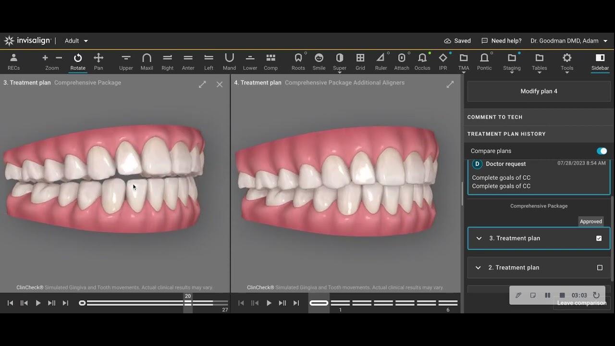The height and width of the screenshot is (346, 615).
Task: Pause the screen recording
Action: [x=547, y=296]
